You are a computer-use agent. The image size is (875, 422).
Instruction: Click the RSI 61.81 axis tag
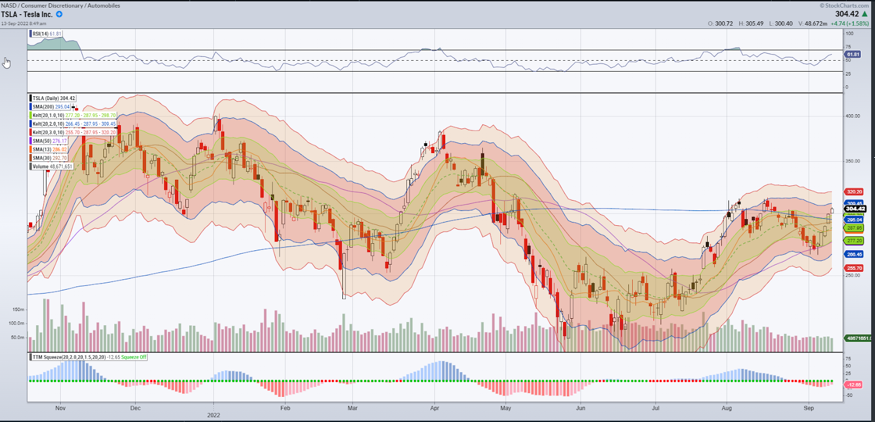(x=853, y=55)
